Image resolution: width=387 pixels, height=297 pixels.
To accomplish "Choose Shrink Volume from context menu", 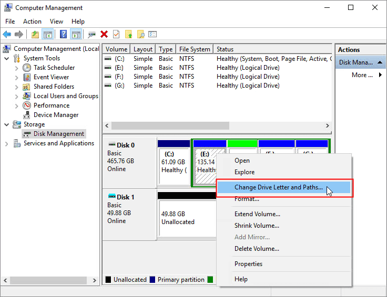I will pyautogui.click(x=284, y=226).
